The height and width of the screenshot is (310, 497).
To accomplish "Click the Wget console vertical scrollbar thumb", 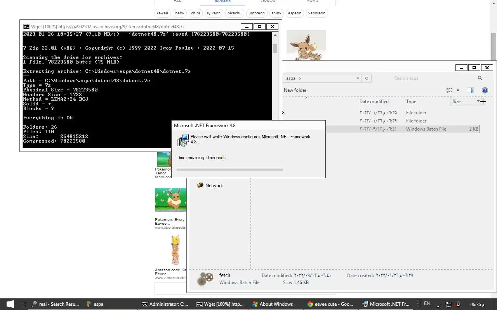I will pyautogui.click(x=275, y=48).
